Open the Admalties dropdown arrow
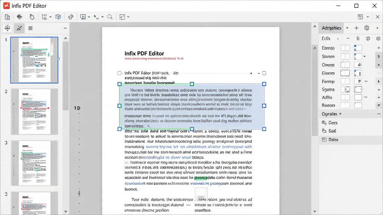The image size is (383, 215). pyautogui.click(x=347, y=28)
